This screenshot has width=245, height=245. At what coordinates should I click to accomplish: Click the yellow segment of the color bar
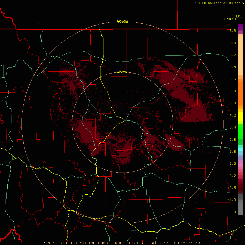coord(240,117)
